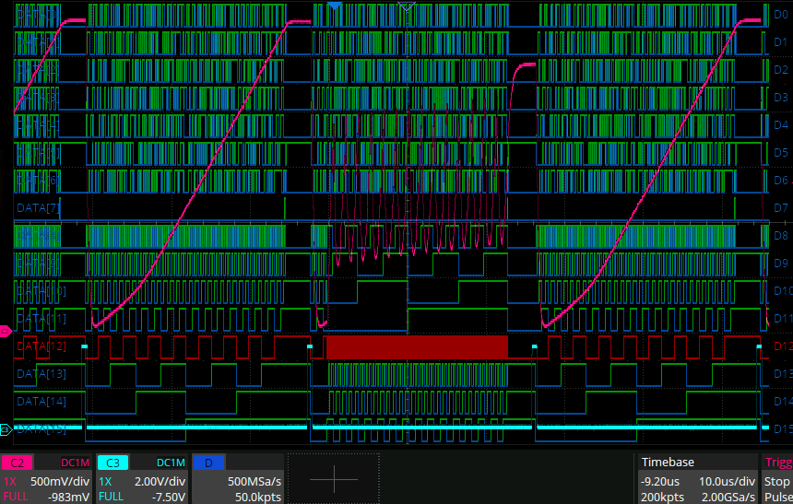The image size is (793, 504).
Task: Click the DATA[14] waveform label
Action: tap(41, 402)
